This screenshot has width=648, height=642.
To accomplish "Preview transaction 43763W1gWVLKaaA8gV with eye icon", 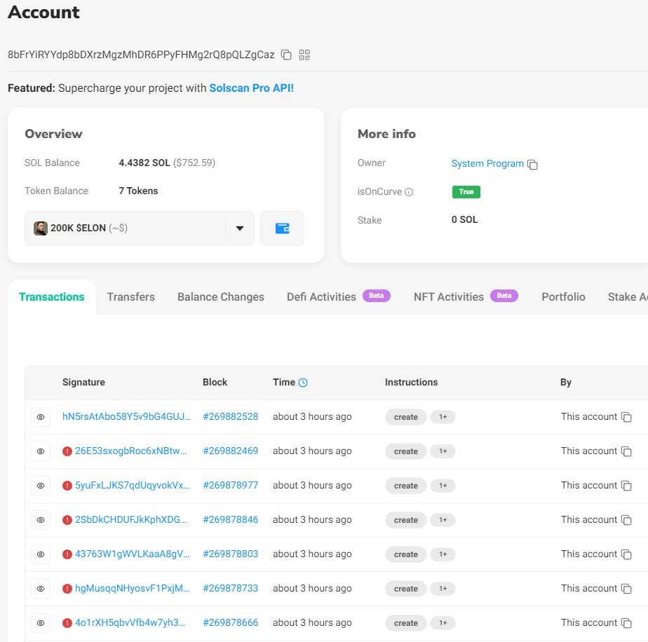I will coord(41,554).
